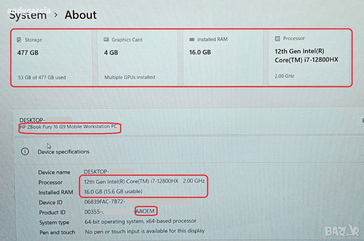The image size is (364, 241).
Task: Click the About page heading
Action: [x=81, y=15]
